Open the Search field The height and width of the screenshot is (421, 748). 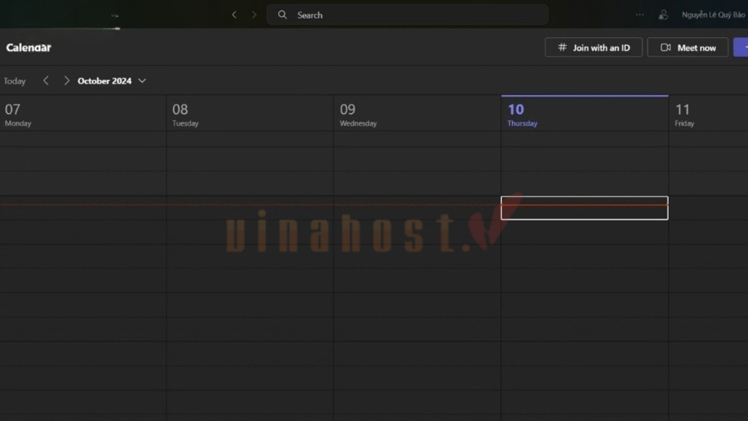coord(407,15)
